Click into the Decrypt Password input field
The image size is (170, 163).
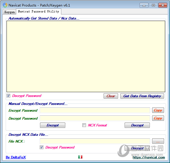[x=95, y=118]
